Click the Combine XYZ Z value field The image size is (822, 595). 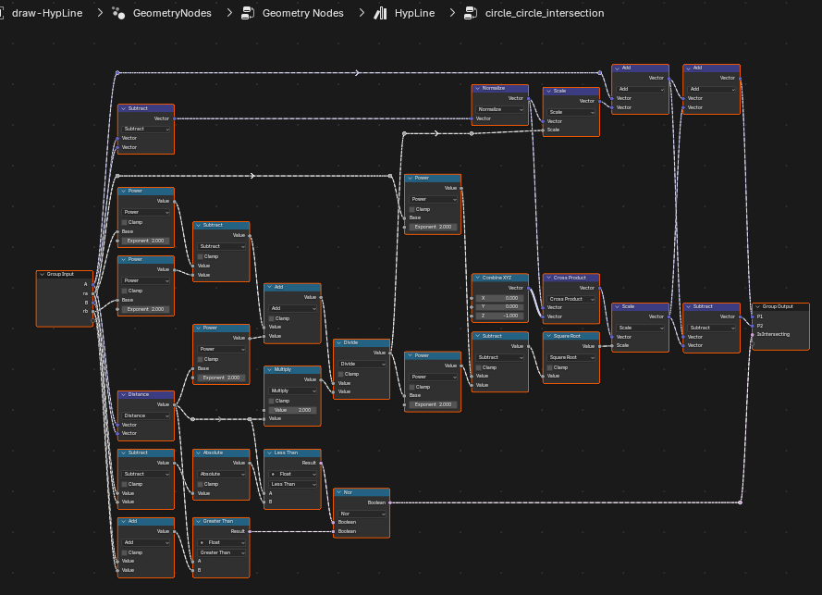[499, 316]
